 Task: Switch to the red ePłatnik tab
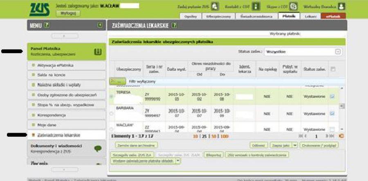333,16
